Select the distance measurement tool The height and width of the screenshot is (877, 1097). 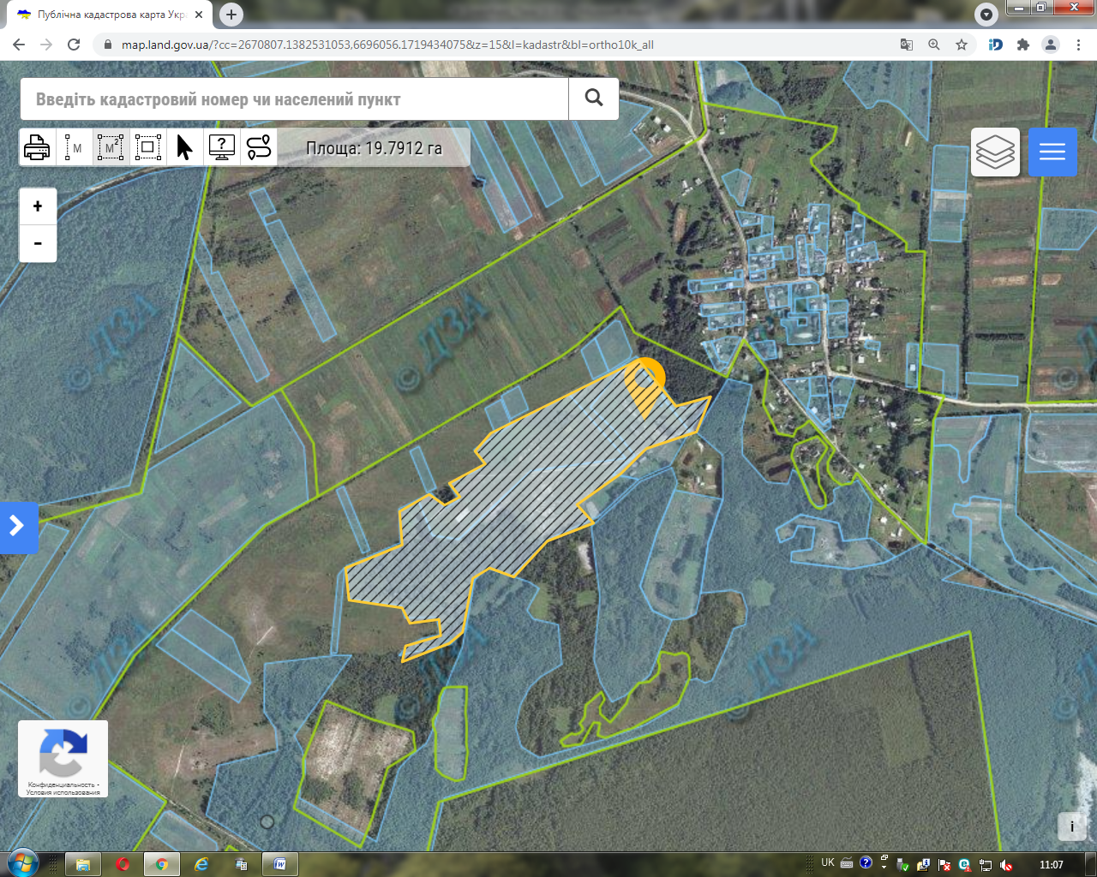(74, 147)
